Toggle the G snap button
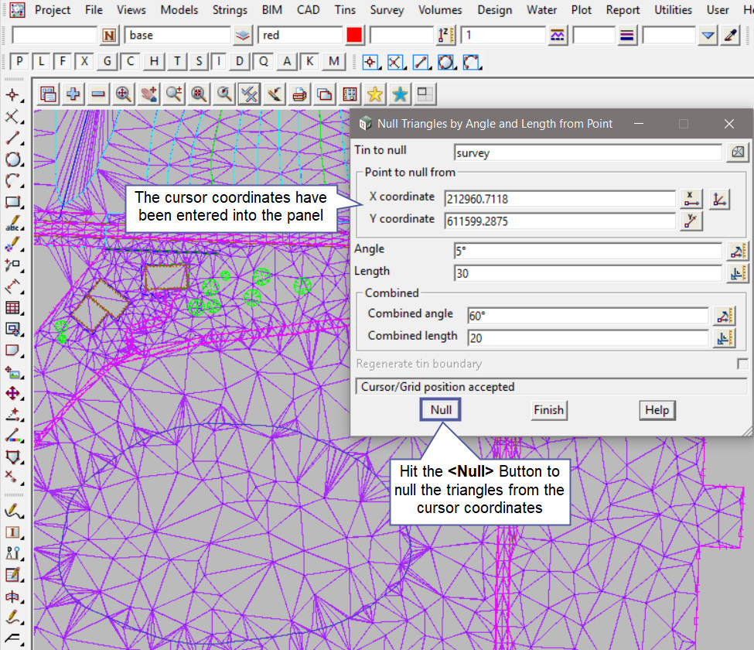 pyautogui.click(x=107, y=62)
